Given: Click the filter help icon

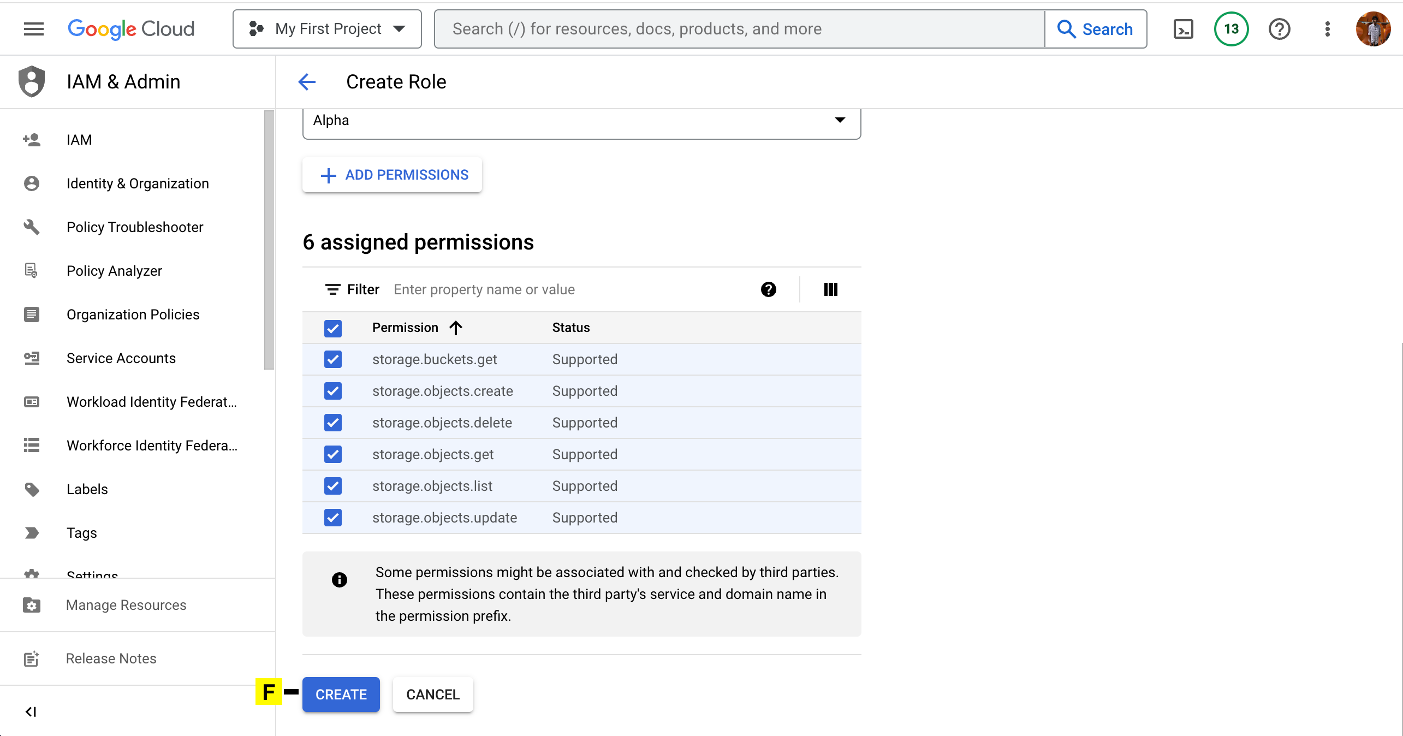Looking at the screenshot, I should click(x=768, y=289).
